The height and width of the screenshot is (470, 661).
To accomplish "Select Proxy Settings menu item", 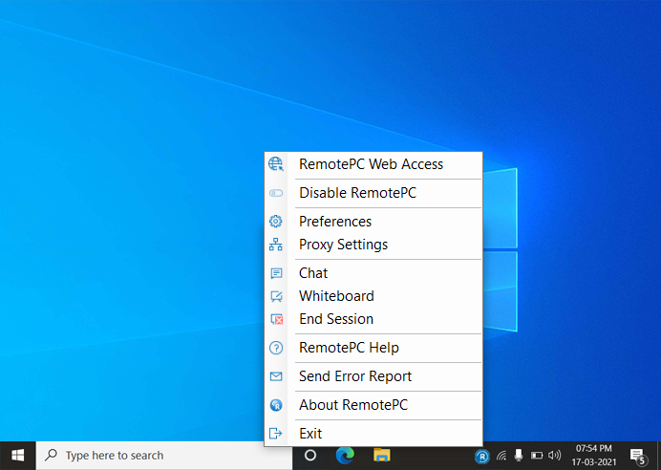I will [x=343, y=245].
